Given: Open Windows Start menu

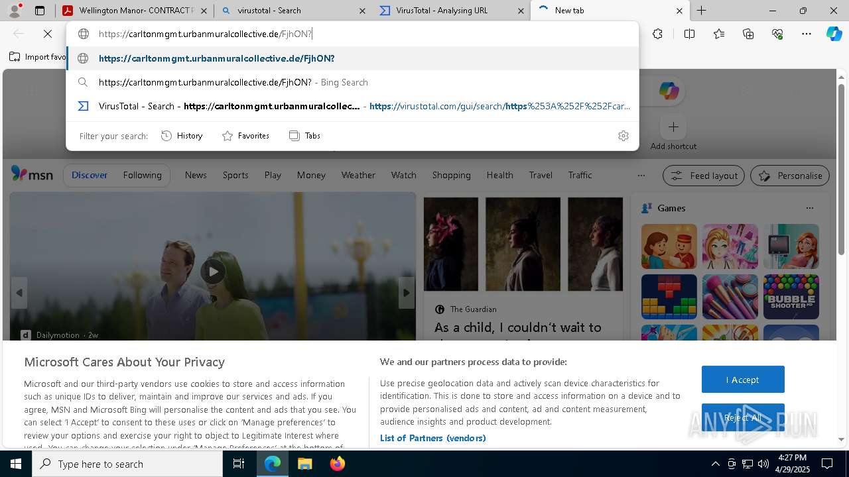Looking at the screenshot, I should [x=16, y=464].
